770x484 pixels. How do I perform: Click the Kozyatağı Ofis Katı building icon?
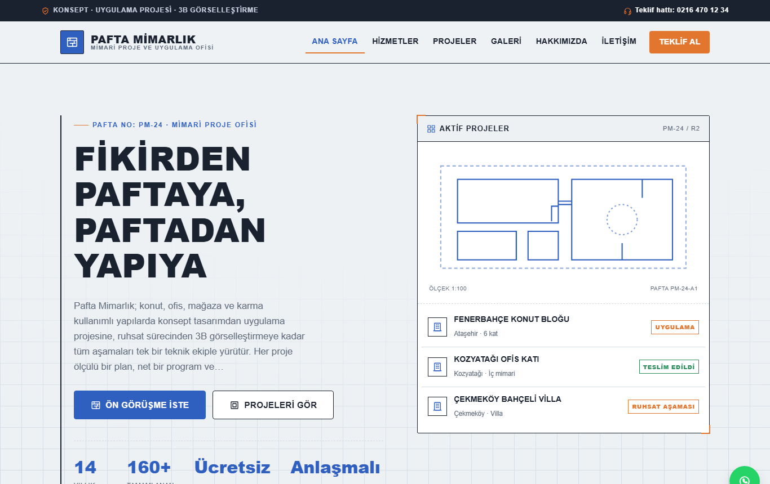pos(437,367)
